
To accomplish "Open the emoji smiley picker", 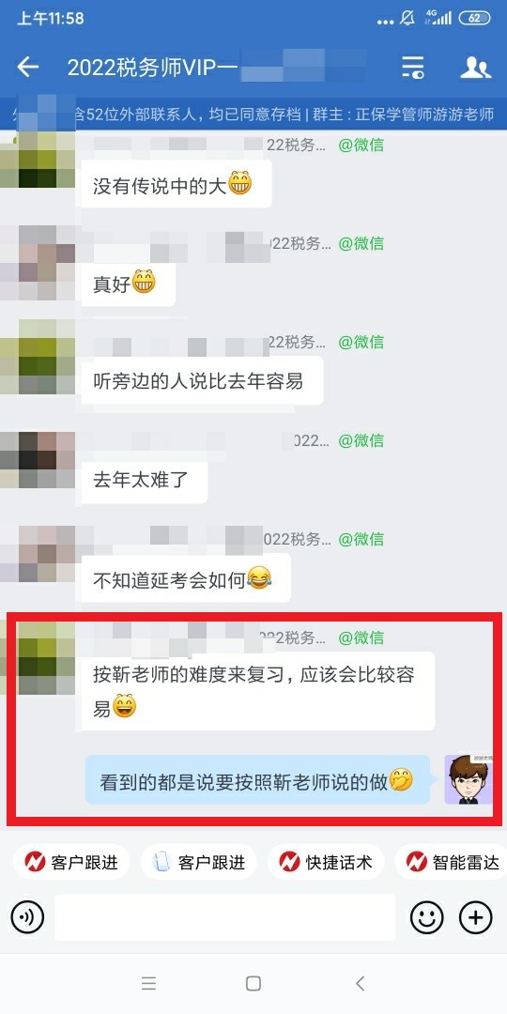I will point(427,917).
